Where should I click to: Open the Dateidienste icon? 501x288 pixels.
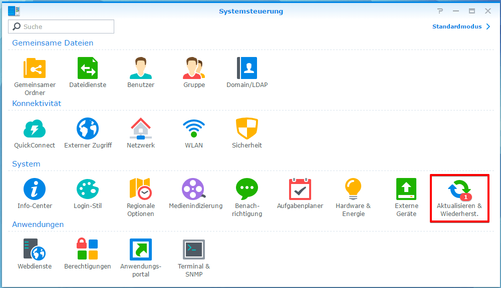(88, 68)
